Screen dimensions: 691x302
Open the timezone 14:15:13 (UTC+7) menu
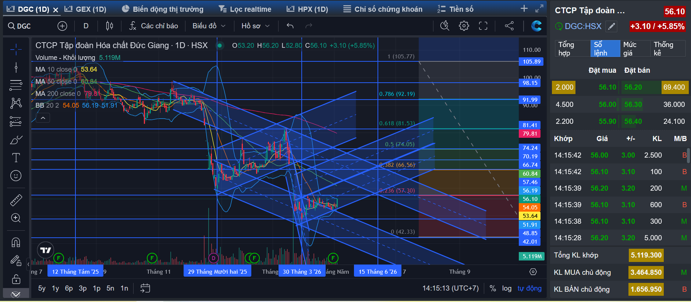click(x=450, y=288)
